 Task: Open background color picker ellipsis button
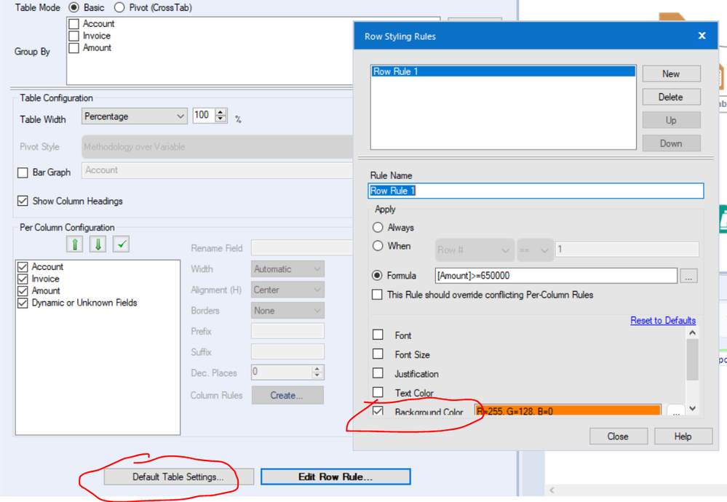(675, 410)
